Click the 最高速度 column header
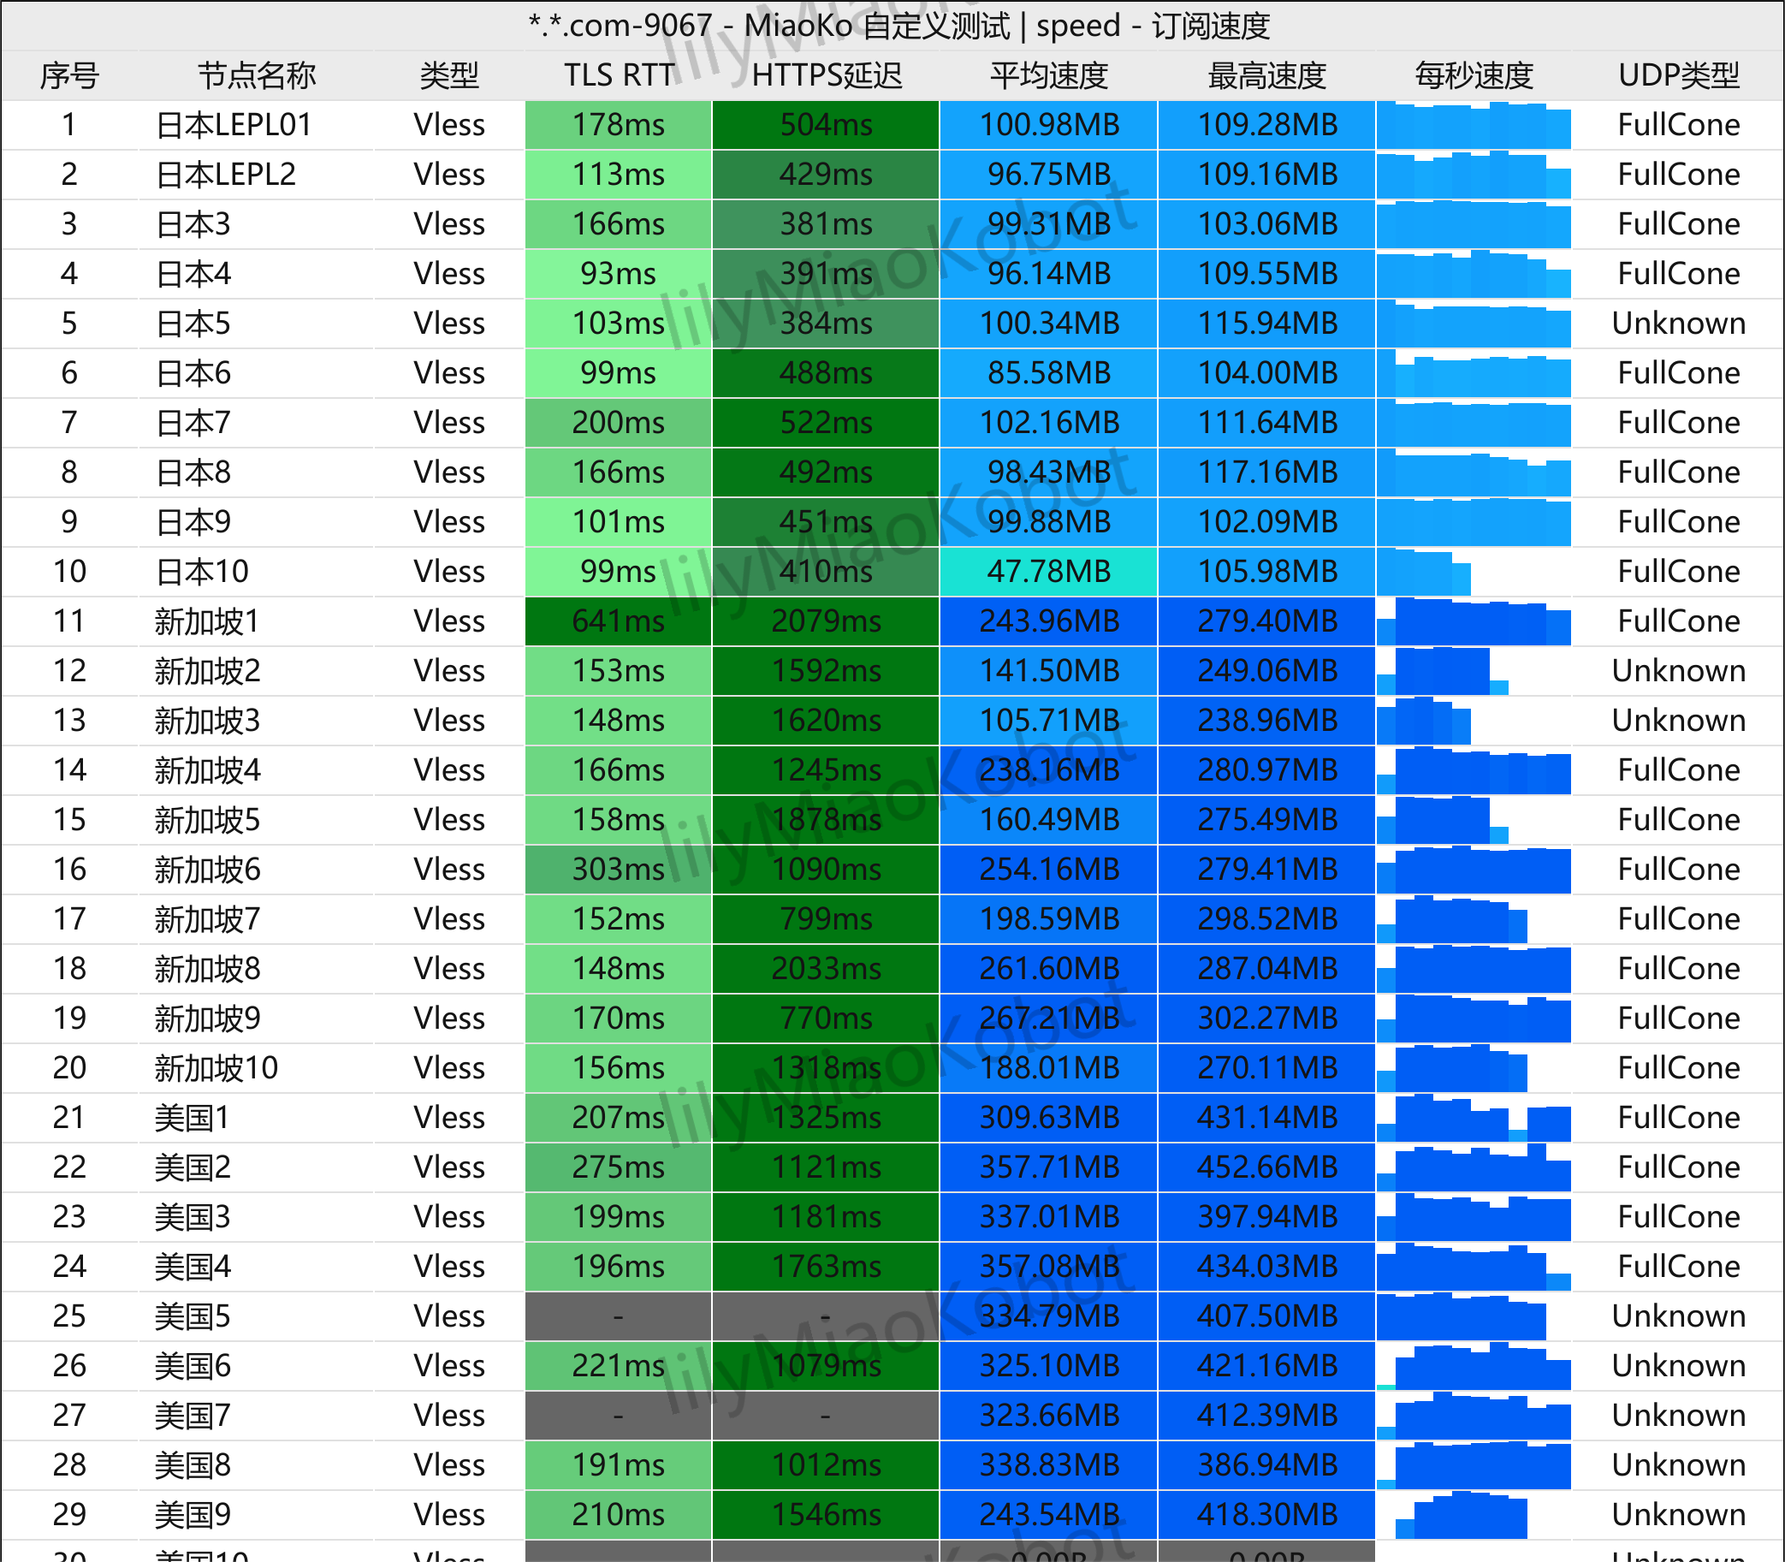 click(1266, 76)
